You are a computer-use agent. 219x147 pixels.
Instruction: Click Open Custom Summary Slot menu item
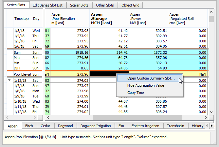[151, 78]
